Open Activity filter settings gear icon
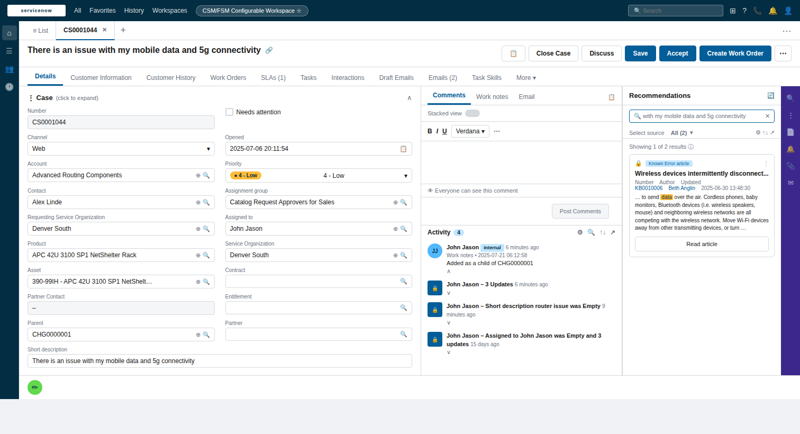 (x=580, y=232)
